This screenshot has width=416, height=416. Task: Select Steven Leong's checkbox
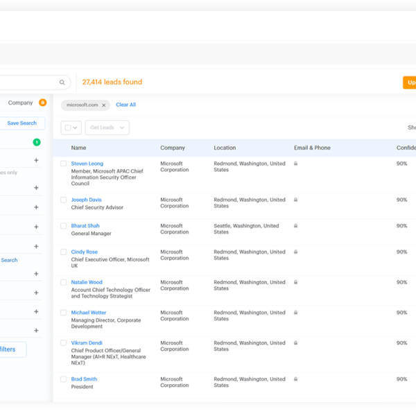[63, 164]
